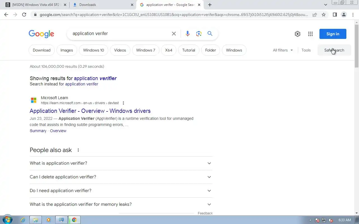Open the Chrome profile avatar icon
359x224 pixels.
click(344, 15)
